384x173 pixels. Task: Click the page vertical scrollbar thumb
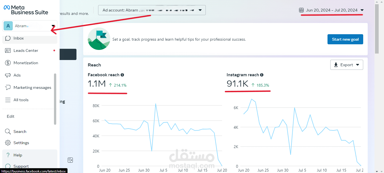(377, 28)
